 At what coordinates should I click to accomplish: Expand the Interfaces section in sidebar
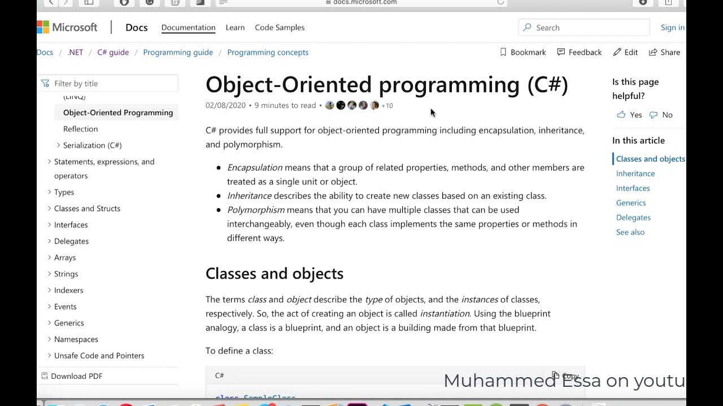(x=49, y=225)
